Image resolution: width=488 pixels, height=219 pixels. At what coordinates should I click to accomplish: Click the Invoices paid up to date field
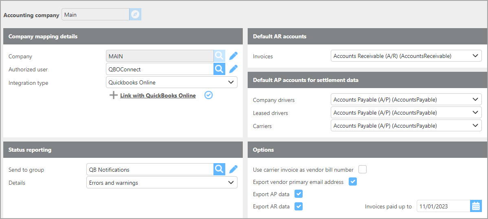(443, 206)
